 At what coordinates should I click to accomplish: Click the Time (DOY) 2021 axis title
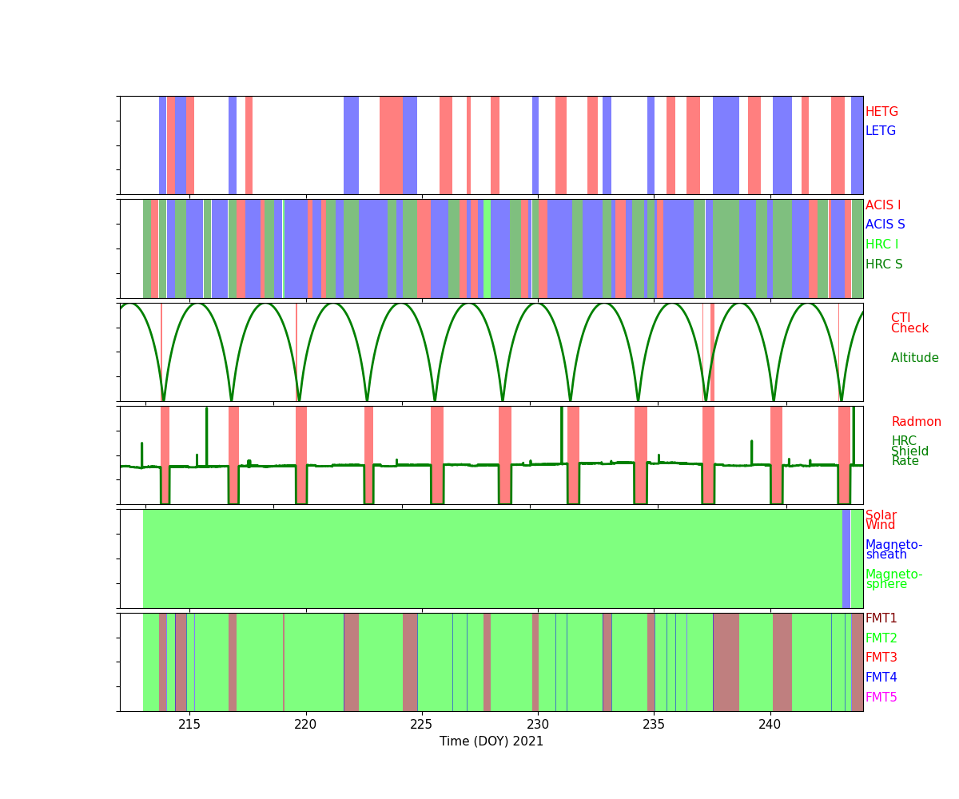[491, 741]
